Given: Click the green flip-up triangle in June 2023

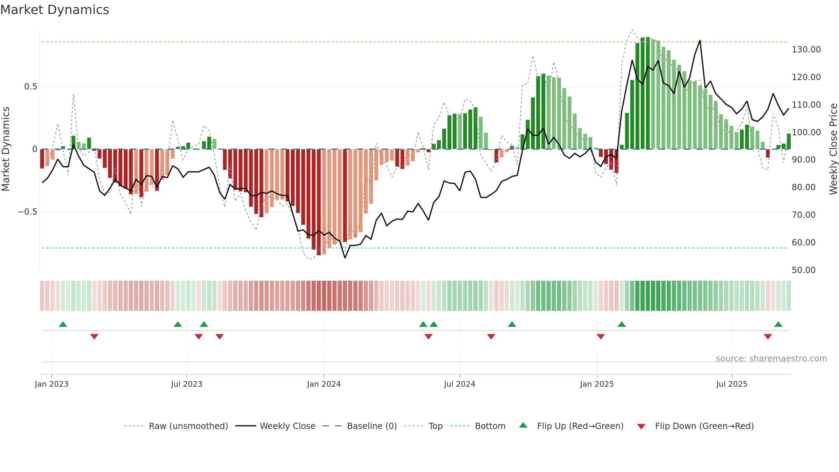Looking at the screenshot, I should (x=178, y=324).
